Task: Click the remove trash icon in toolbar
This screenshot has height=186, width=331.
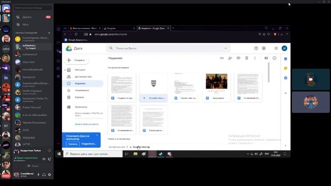Action: click(247, 58)
